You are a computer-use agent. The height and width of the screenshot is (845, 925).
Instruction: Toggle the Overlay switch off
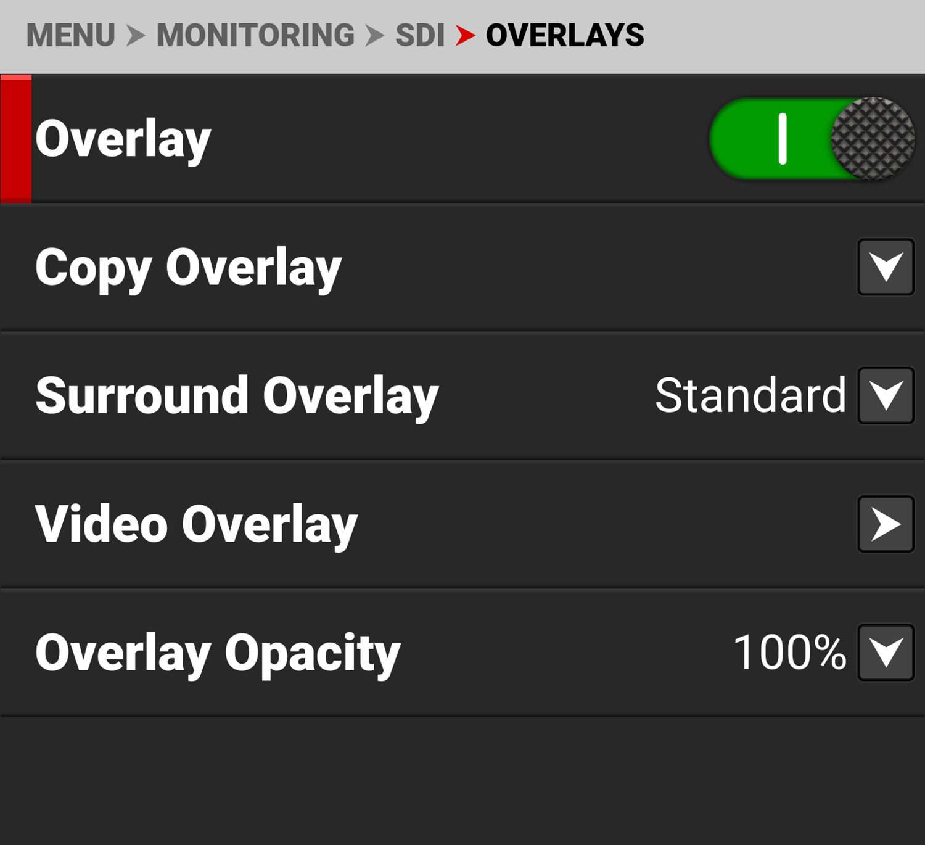[812, 139]
